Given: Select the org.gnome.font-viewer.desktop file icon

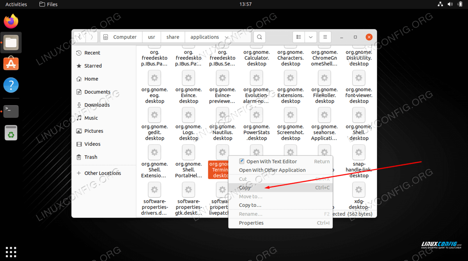Looking at the screenshot, I should (359, 78).
